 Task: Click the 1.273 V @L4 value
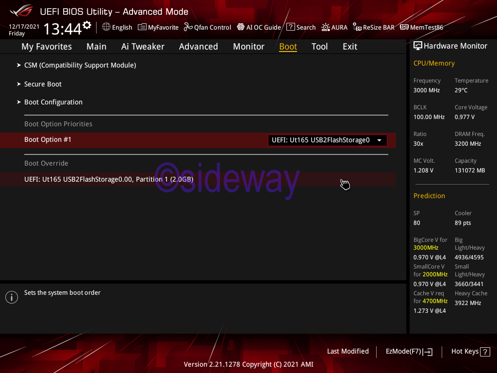pyautogui.click(x=430, y=311)
